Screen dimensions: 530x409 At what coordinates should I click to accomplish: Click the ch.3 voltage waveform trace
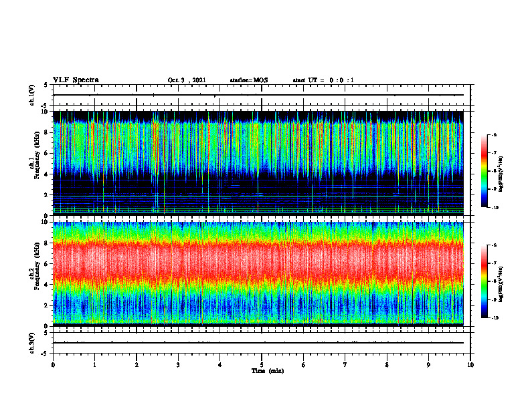coord(258,343)
